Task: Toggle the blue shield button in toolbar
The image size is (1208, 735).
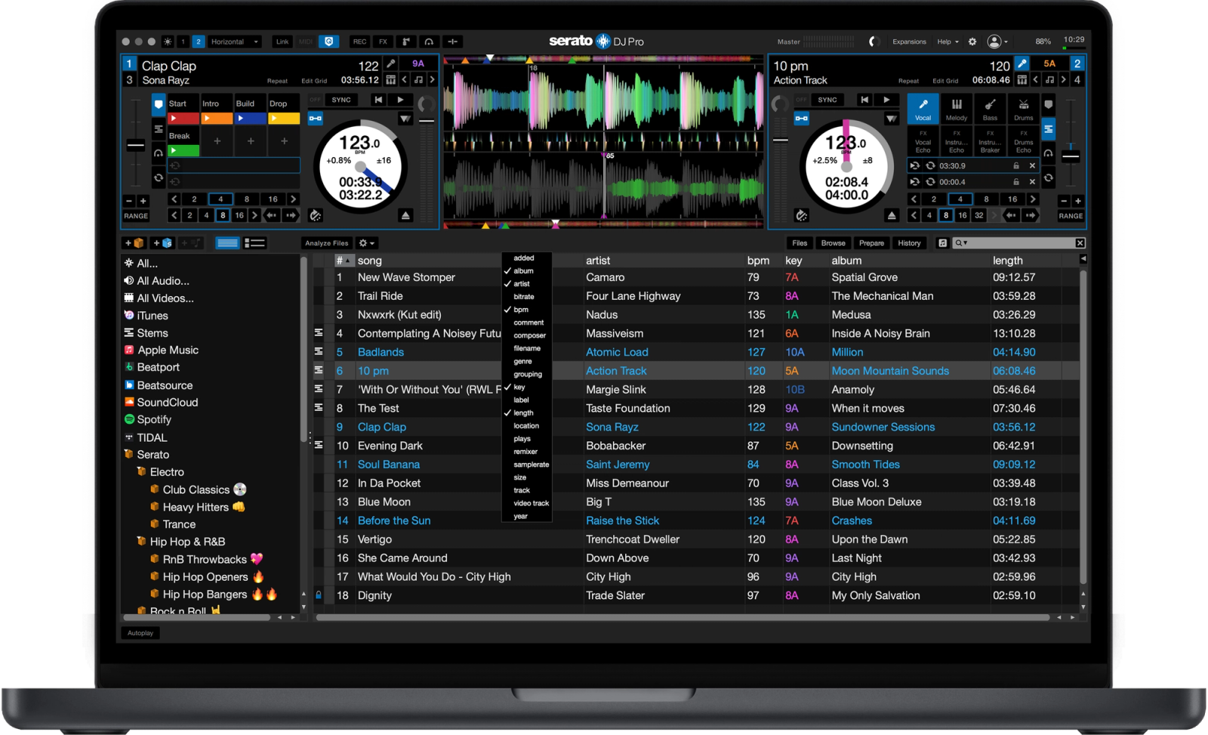Action: click(x=329, y=42)
